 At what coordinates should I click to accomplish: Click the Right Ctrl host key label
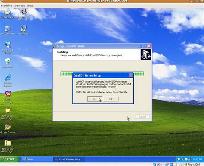194,164
